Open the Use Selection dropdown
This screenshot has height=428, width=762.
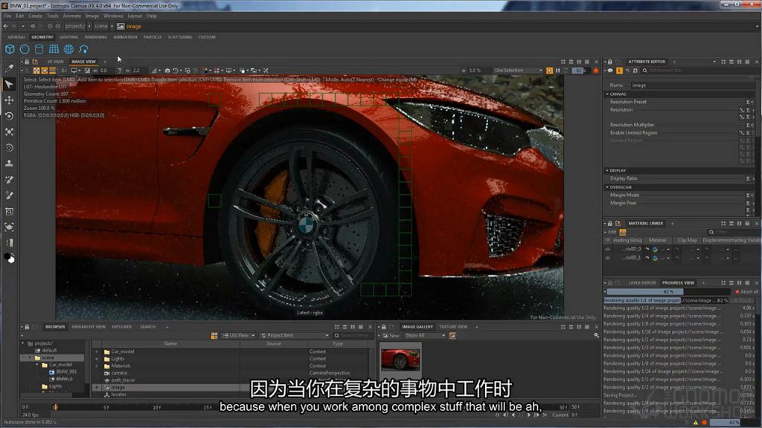click(x=518, y=71)
